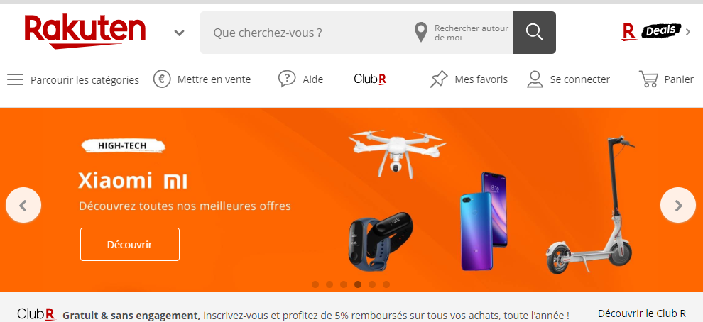This screenshot has width=703, height=322.
Task: Follow the Découvrir le Club R link
Action: point(642,313)
